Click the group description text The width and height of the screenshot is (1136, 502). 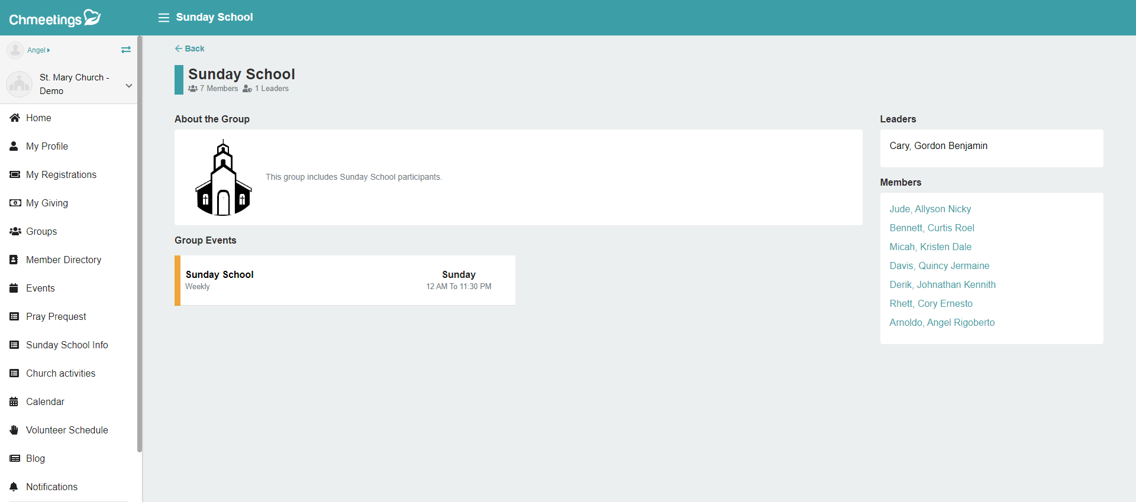click(354, 177)
